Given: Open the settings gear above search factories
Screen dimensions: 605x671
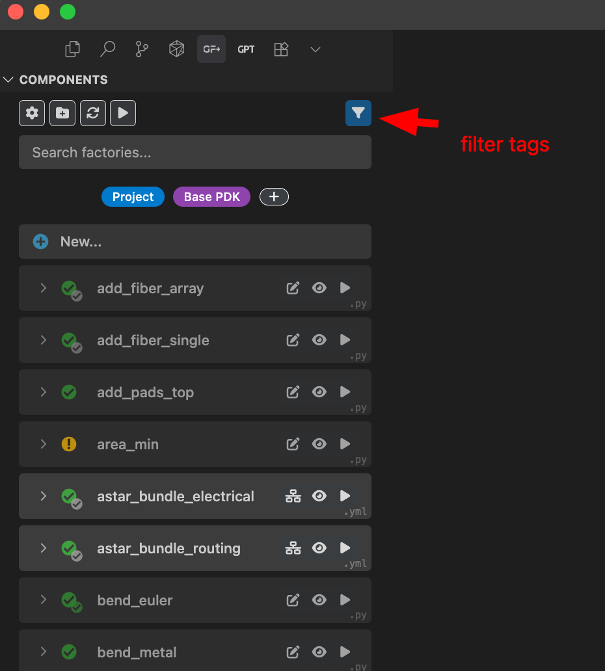Looking at the screenshot, I should [x=31, y=112].
